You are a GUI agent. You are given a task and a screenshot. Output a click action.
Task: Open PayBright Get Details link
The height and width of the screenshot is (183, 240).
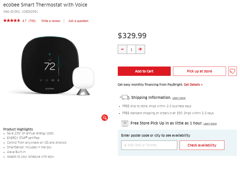(193, 85)
